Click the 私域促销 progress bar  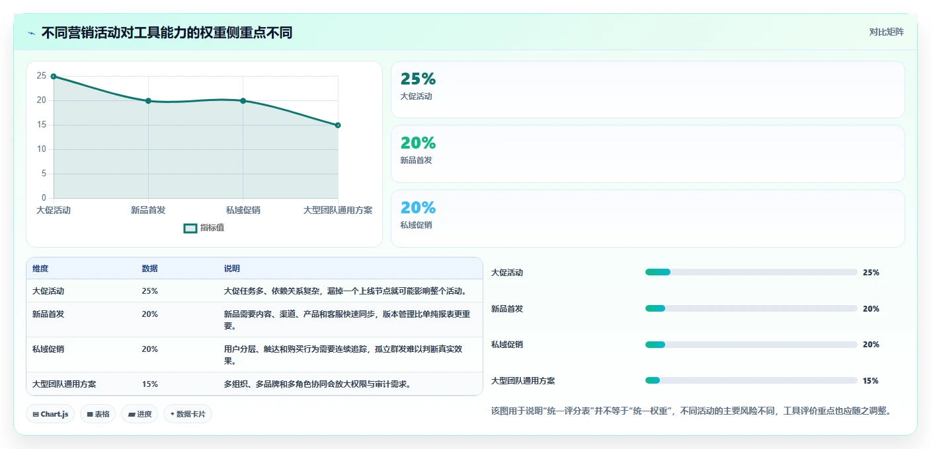tap(751, 345)
